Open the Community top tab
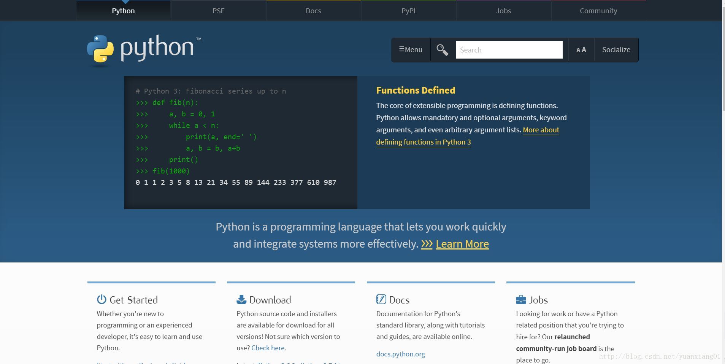725x364 pixels. (598, 11)
